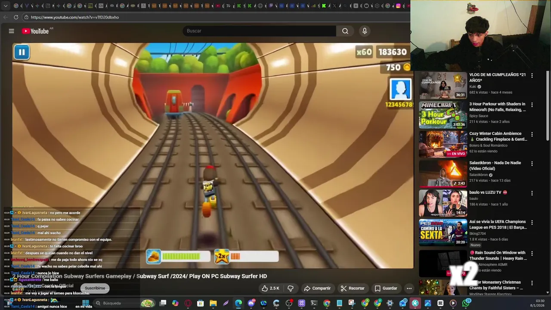551x310 pixels.
Task: Reload the page in the browser
Action: pos(16,17)
